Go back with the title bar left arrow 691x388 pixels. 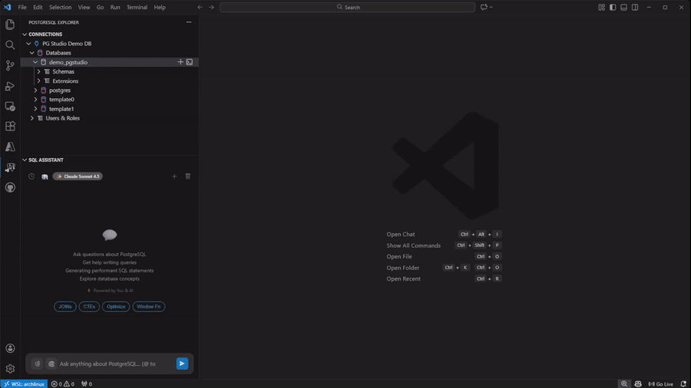point(200,7)
